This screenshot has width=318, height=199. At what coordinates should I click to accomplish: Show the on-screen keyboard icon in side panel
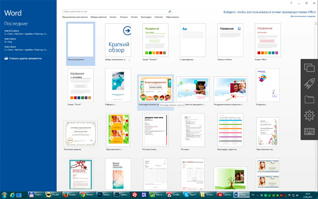coord(310,132)
